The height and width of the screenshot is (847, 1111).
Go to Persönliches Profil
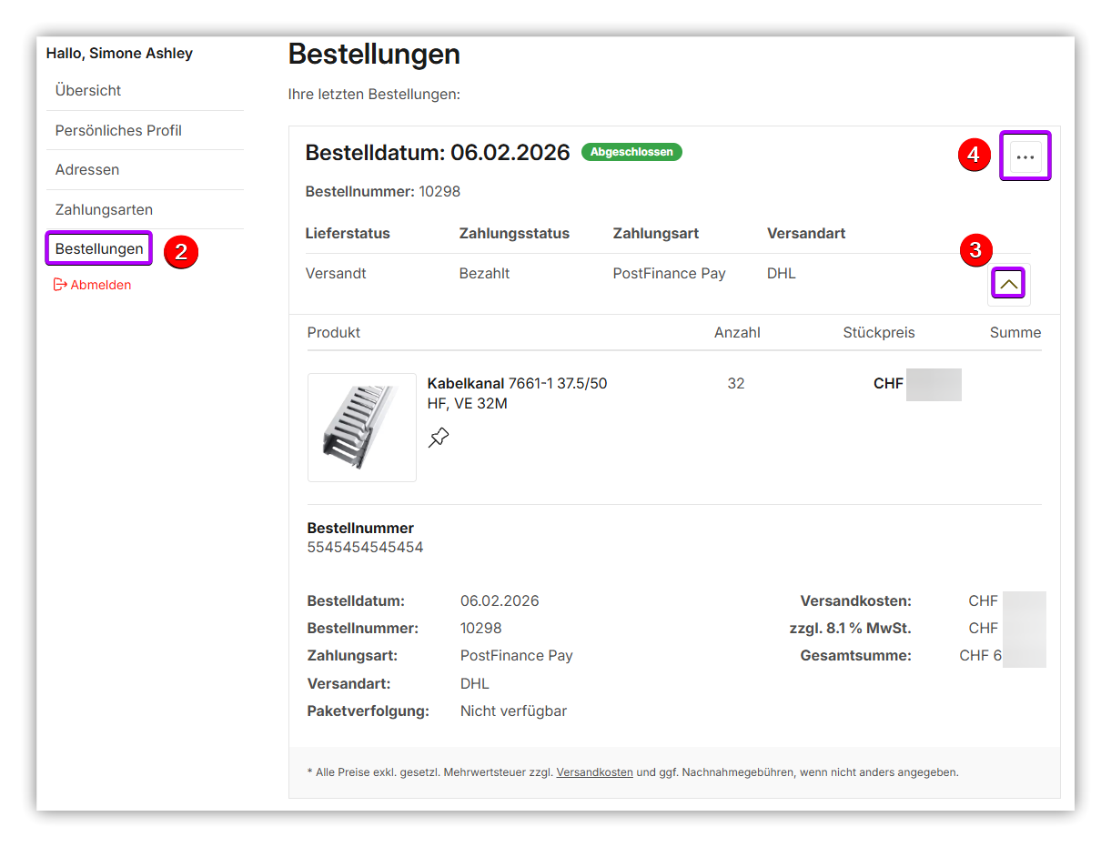[x=118, y=131]
